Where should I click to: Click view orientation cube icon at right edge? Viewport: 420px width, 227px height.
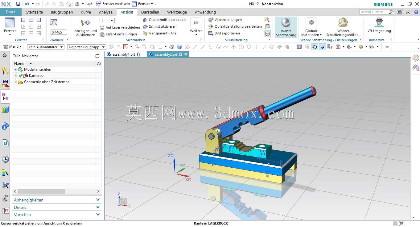click(x=416, y=68)
